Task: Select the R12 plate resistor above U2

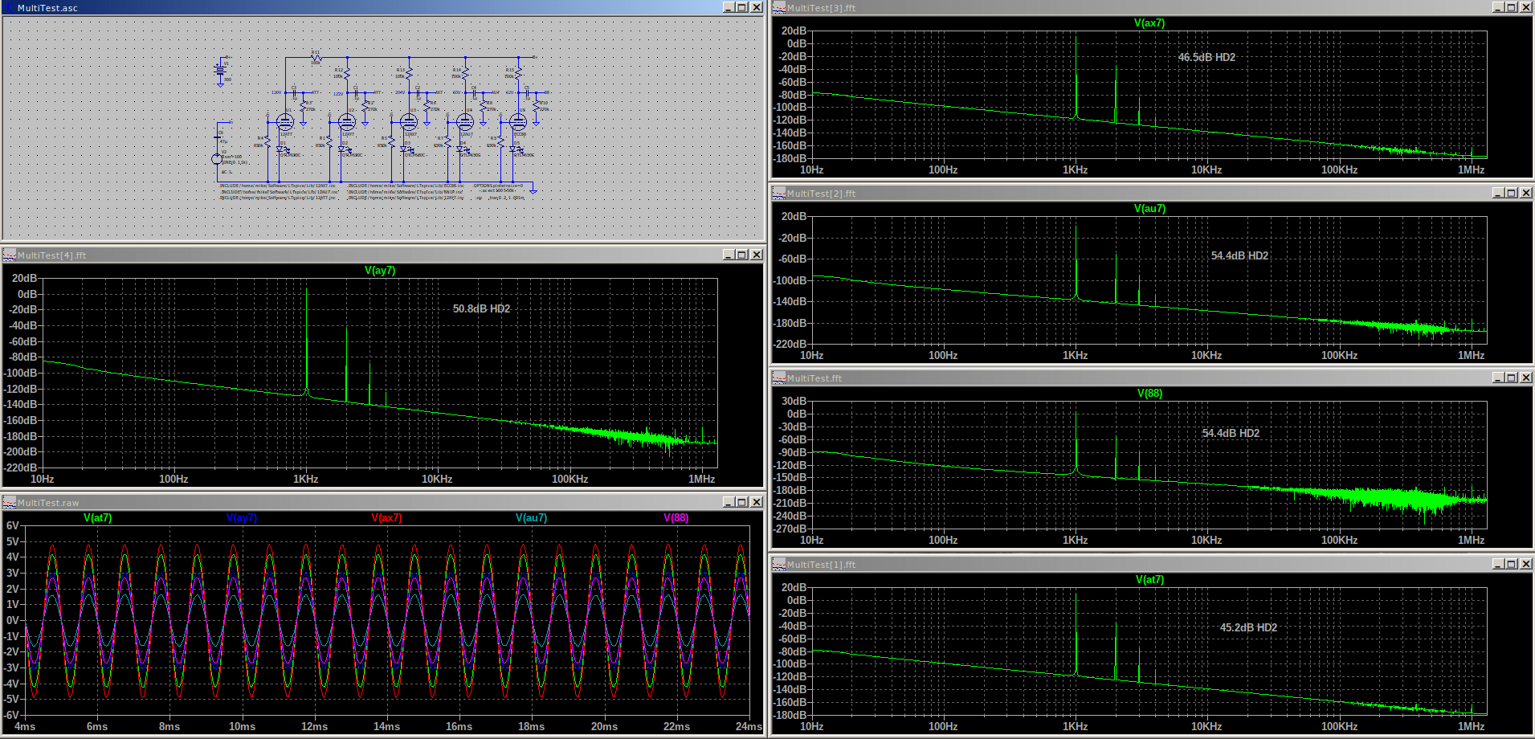Action: click(347, 74)
